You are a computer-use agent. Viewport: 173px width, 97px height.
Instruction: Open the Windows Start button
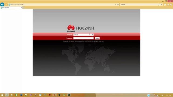[2, 95]
